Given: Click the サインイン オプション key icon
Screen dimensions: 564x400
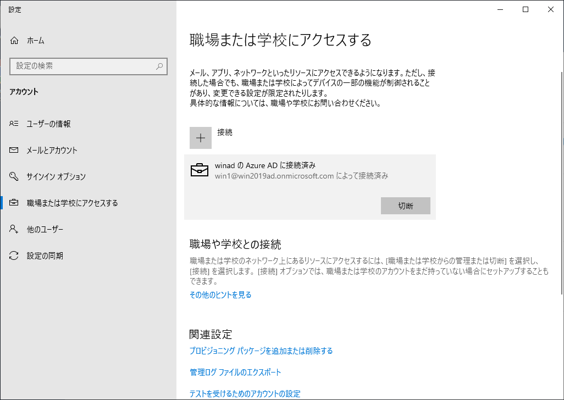Looking at the screenshot, I should click(14, 176).
